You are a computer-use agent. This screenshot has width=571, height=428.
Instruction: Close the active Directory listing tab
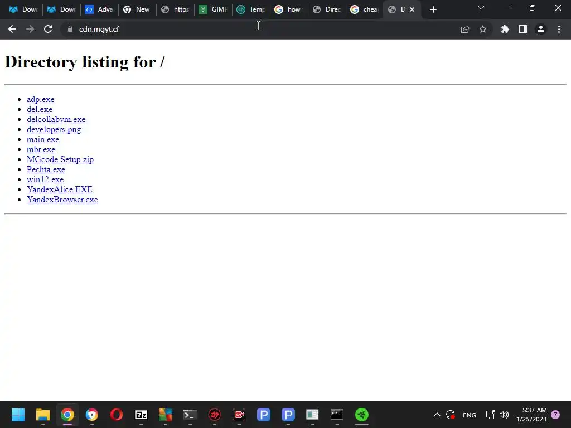coord(412,9)
